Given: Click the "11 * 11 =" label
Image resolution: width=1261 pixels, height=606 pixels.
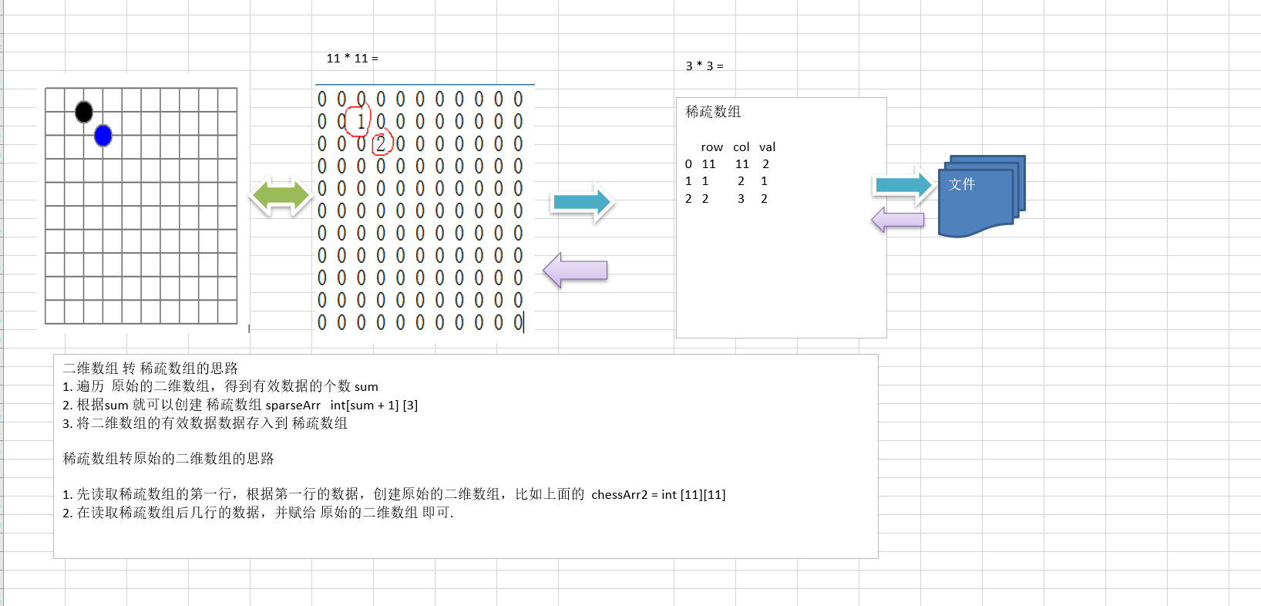Looking at the screenshot, I should (x=352, y=59).
